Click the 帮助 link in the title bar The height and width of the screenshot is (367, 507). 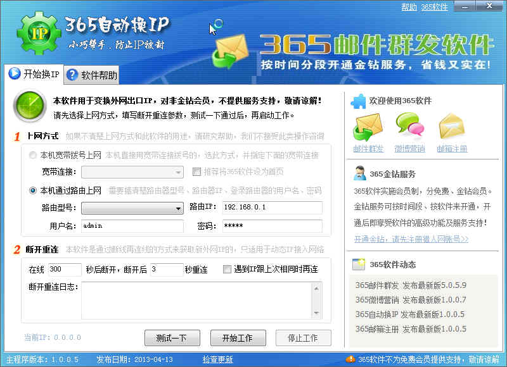coord(409,7)
